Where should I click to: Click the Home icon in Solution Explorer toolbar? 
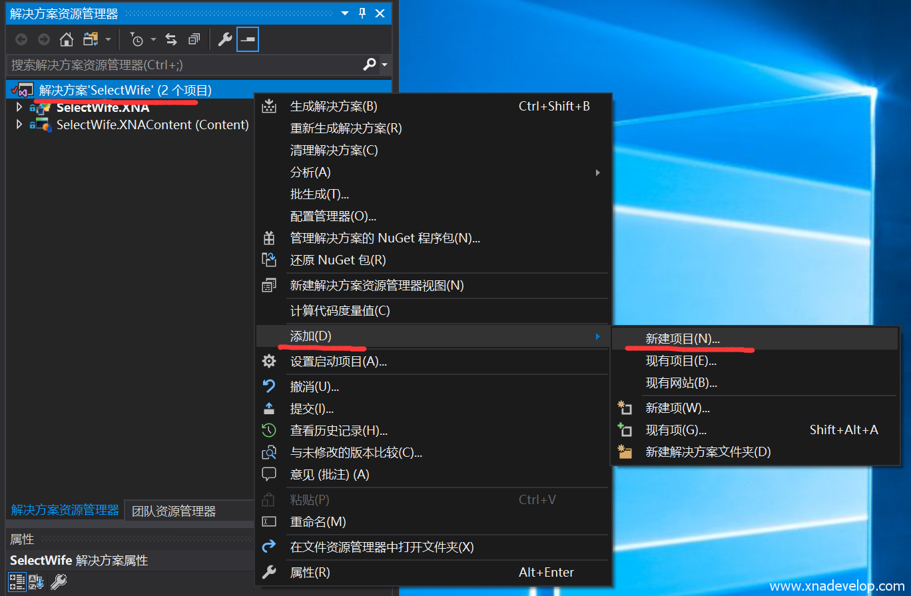67,40
